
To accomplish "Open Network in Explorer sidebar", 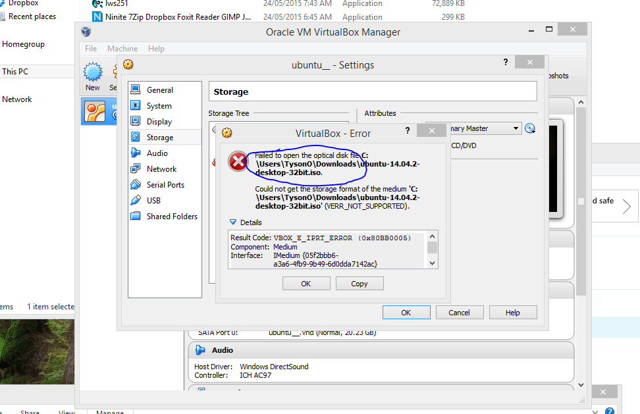I will pos(16,99).
